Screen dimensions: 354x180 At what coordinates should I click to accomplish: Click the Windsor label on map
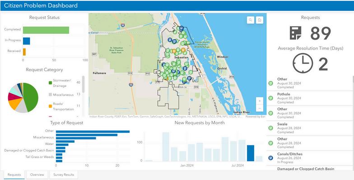tap(223, 57)
